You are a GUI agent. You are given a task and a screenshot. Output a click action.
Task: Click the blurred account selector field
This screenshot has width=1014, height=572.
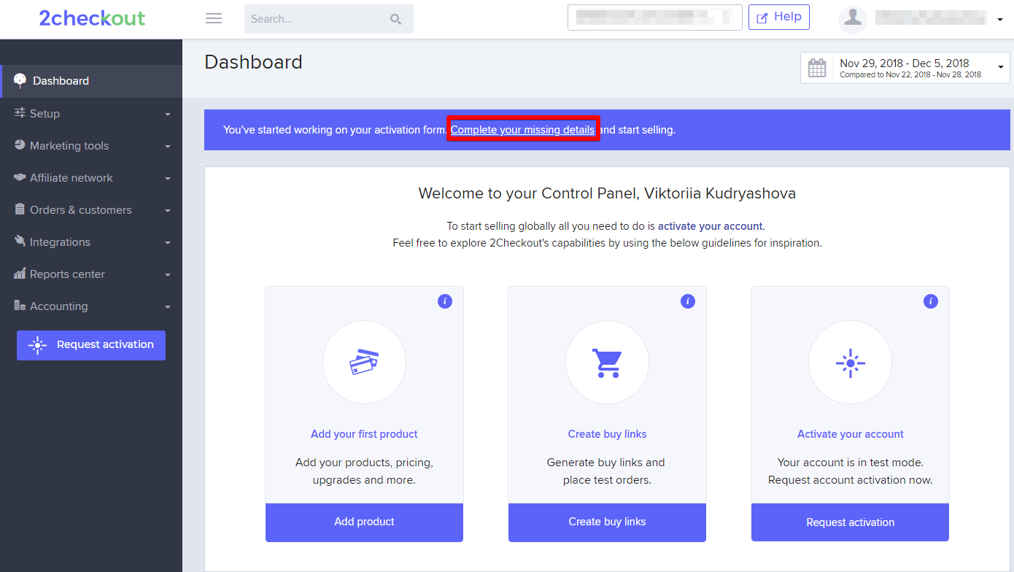[654, 18]
